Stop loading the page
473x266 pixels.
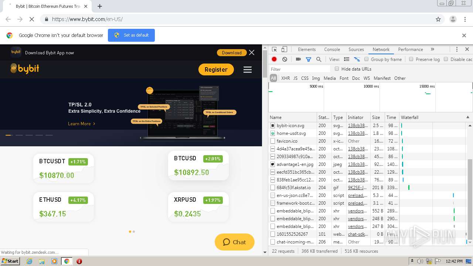click(32, 19)
